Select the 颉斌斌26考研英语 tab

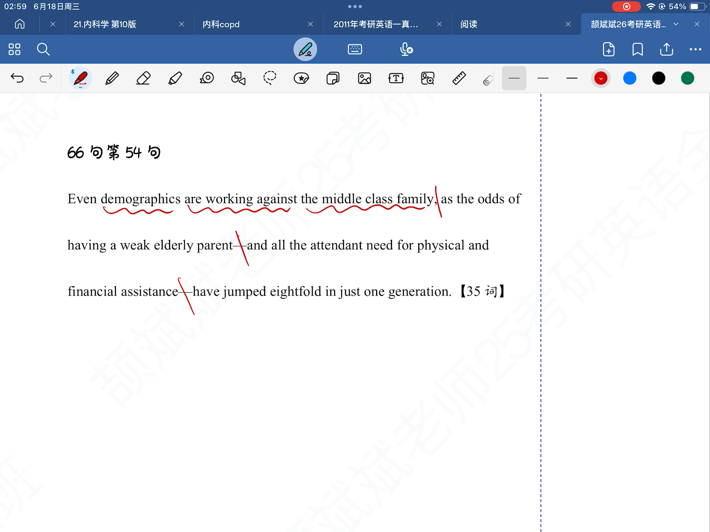628,24
